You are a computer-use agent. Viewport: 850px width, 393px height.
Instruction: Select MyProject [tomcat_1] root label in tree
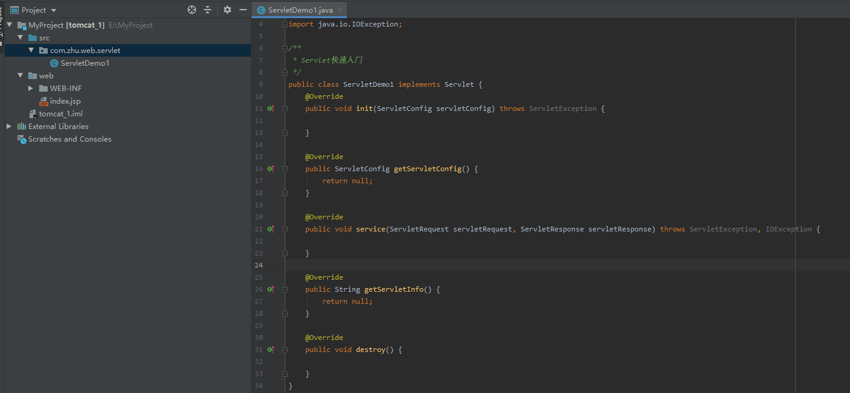pyautogui.click(x=66, y=25)
